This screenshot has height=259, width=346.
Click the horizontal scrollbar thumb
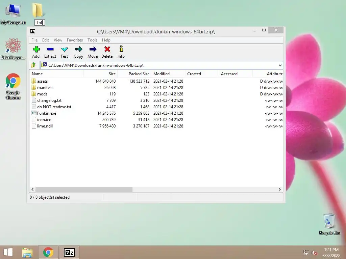pos(84,189)
